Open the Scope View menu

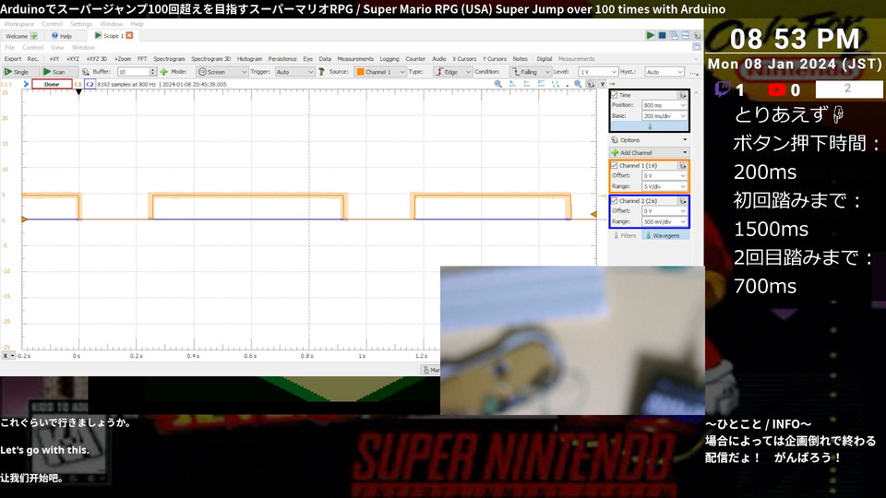[x=57, y=47]
